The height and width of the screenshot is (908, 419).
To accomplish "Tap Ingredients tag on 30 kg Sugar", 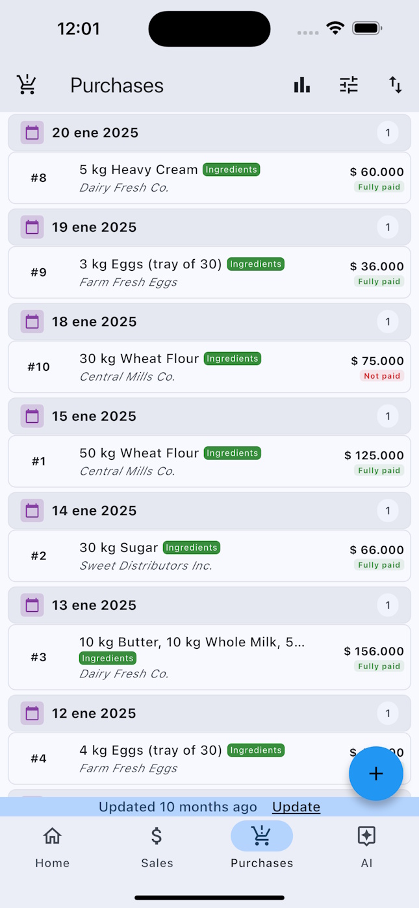I will coord(191,548).
